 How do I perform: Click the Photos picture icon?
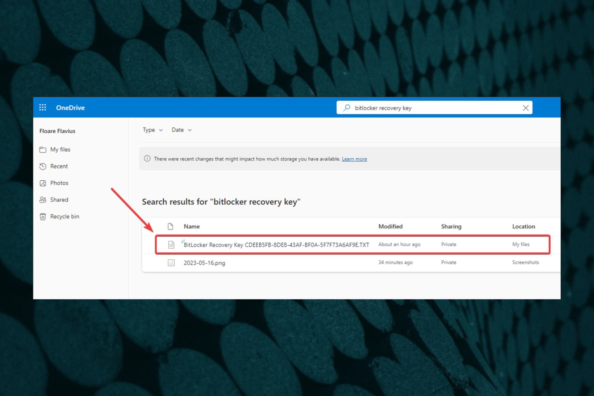tap(43, 183)
